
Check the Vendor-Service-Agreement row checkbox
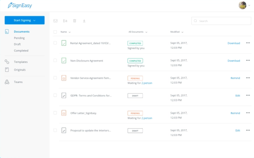55,78
